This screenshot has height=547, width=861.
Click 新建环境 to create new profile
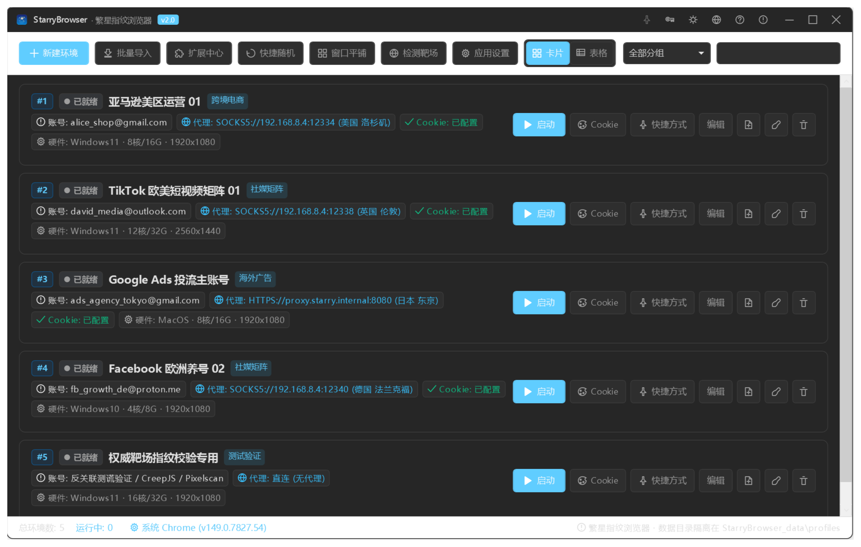point(54,53)
